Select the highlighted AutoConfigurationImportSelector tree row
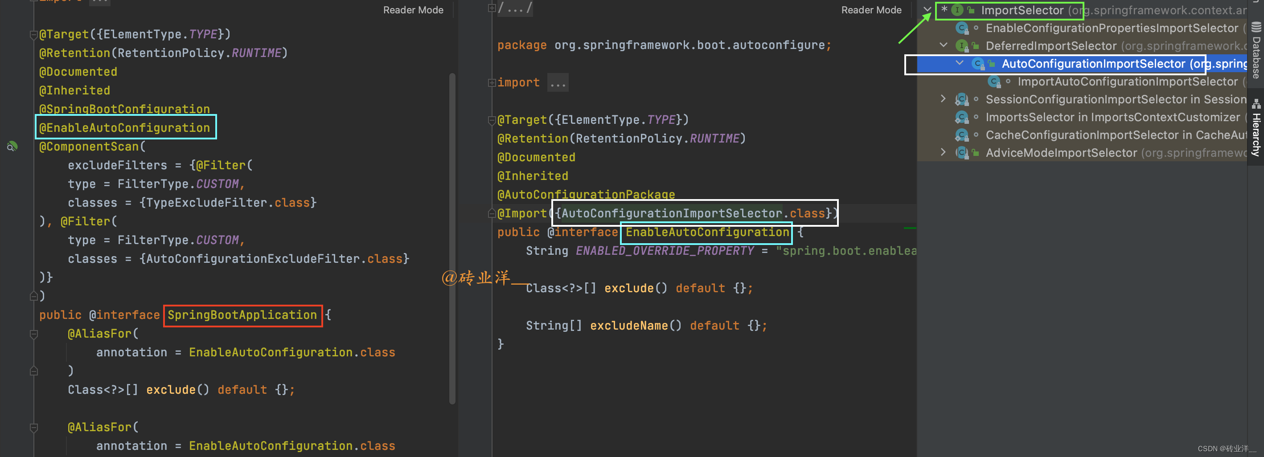The height and width of the screenshot is (457, 1264). [1082, 64]
